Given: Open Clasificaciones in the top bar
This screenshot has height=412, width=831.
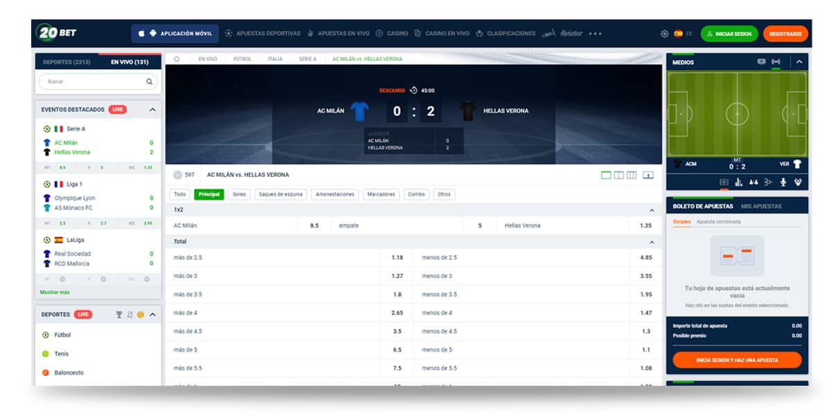Looking at the screenshot, I should 506,33.
